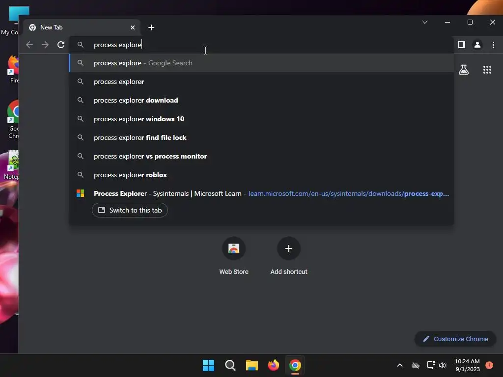The image size is (503, 377).
Task: Open a new tab with the plus button
Action: point(151,27)
